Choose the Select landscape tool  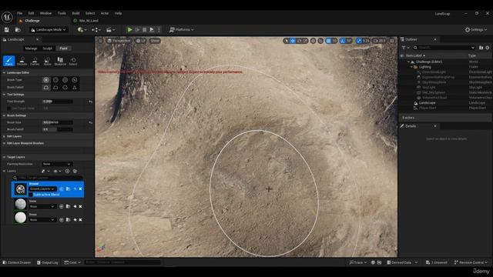click(73, 61)
